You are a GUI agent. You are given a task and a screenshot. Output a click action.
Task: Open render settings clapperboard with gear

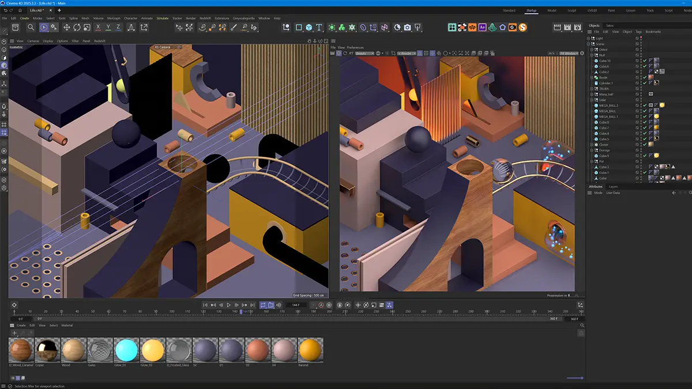pos(578,27)
